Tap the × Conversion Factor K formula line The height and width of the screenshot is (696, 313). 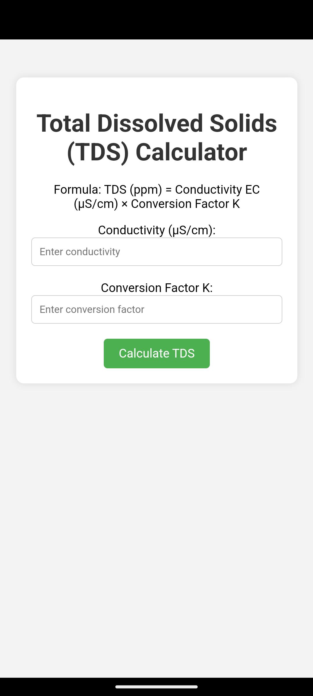point(156,204)
